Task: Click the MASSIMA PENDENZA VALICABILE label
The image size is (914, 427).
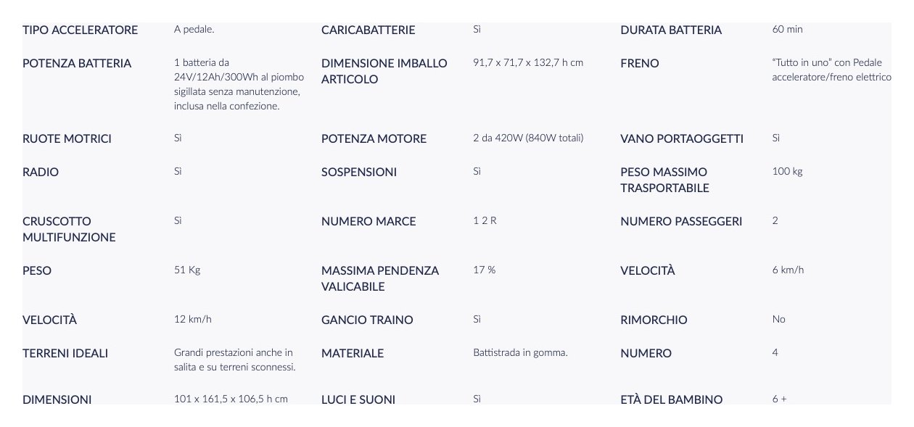Action: [x=380, y=278]
